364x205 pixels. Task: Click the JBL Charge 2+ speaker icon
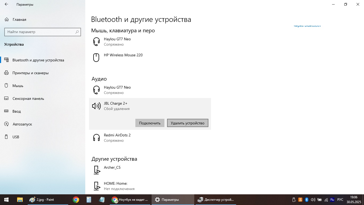coord(96,106)
